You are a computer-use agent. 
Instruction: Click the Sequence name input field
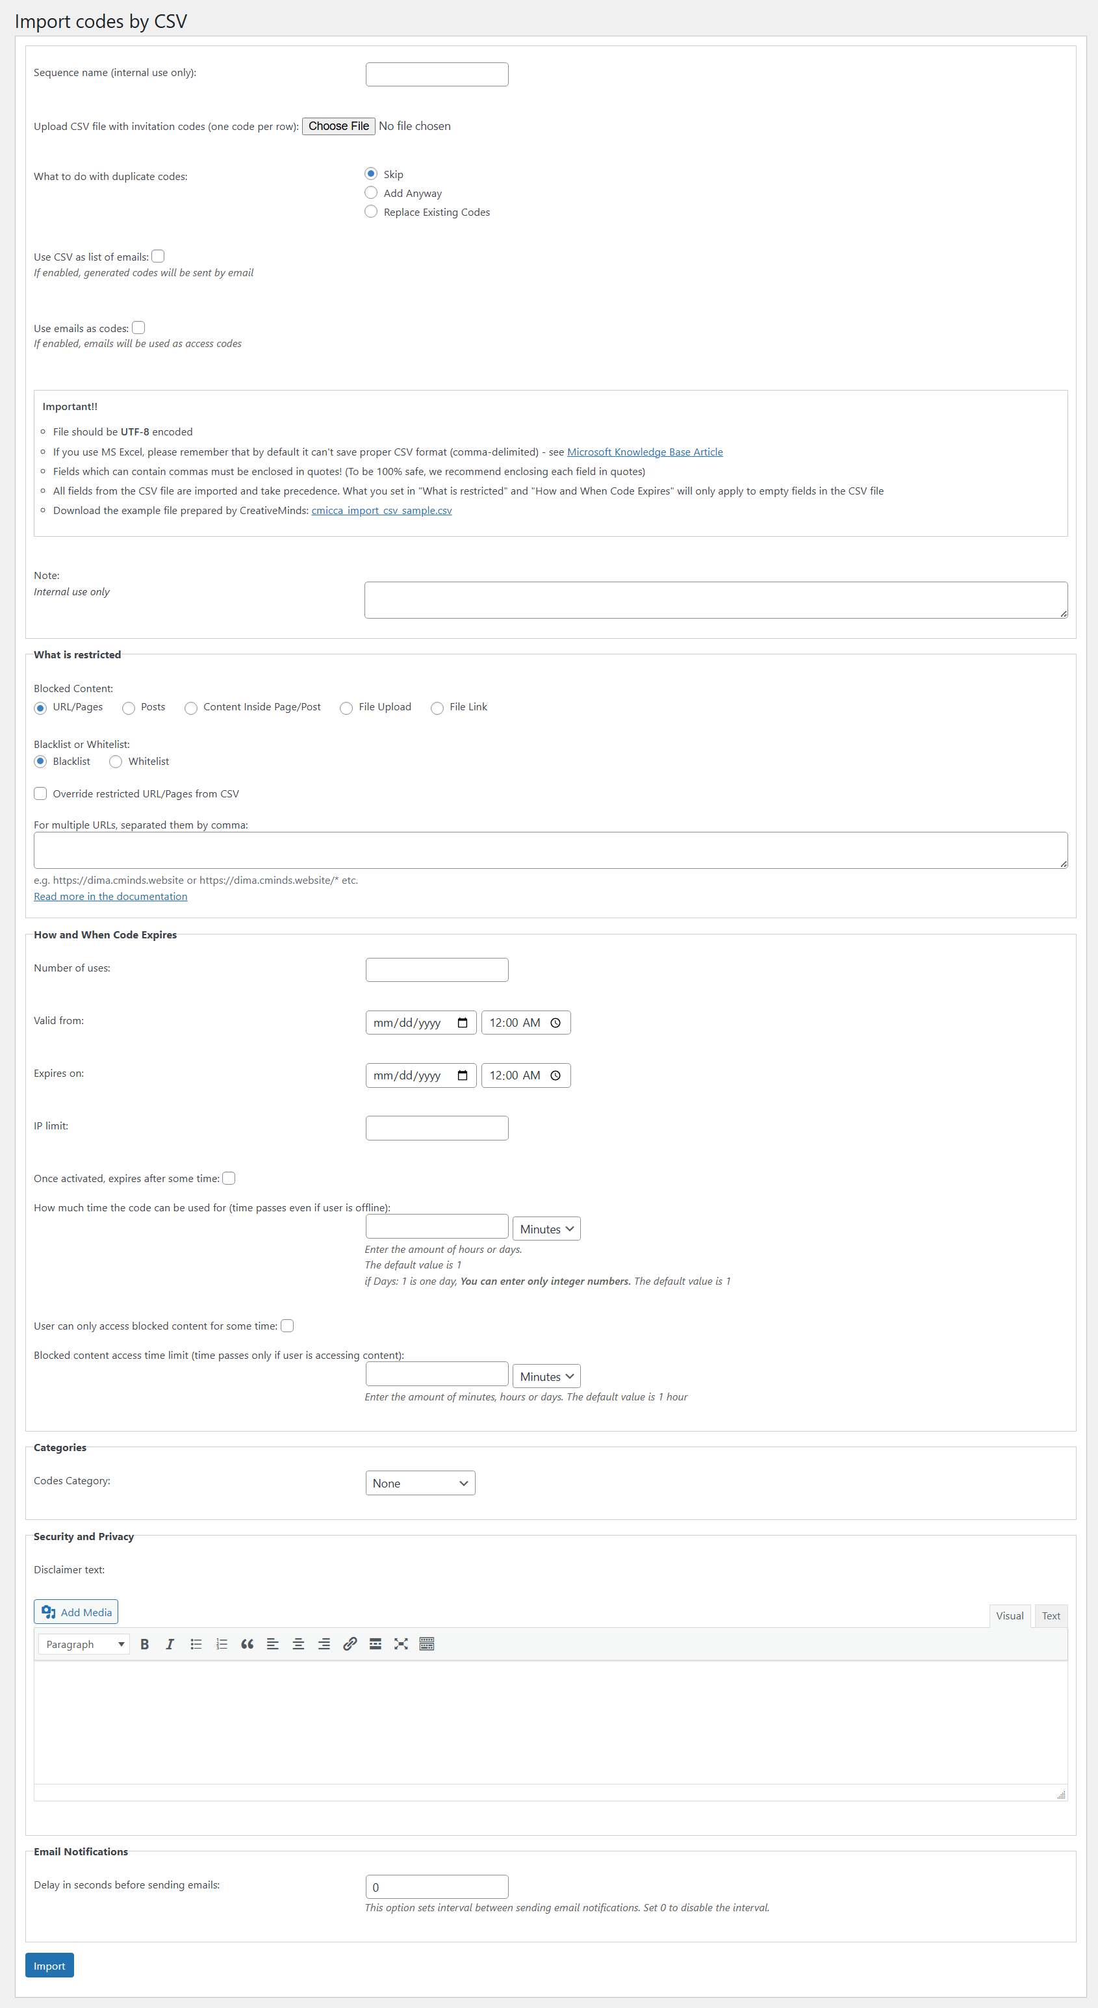[x=437, y=75]
